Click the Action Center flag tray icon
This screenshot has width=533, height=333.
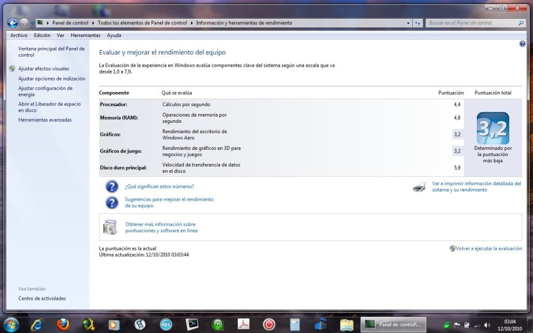457,325
